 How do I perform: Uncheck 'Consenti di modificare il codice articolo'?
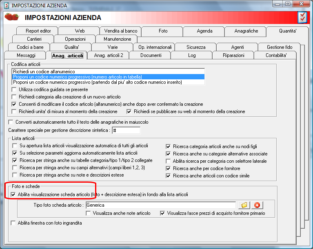click(14, 104)
